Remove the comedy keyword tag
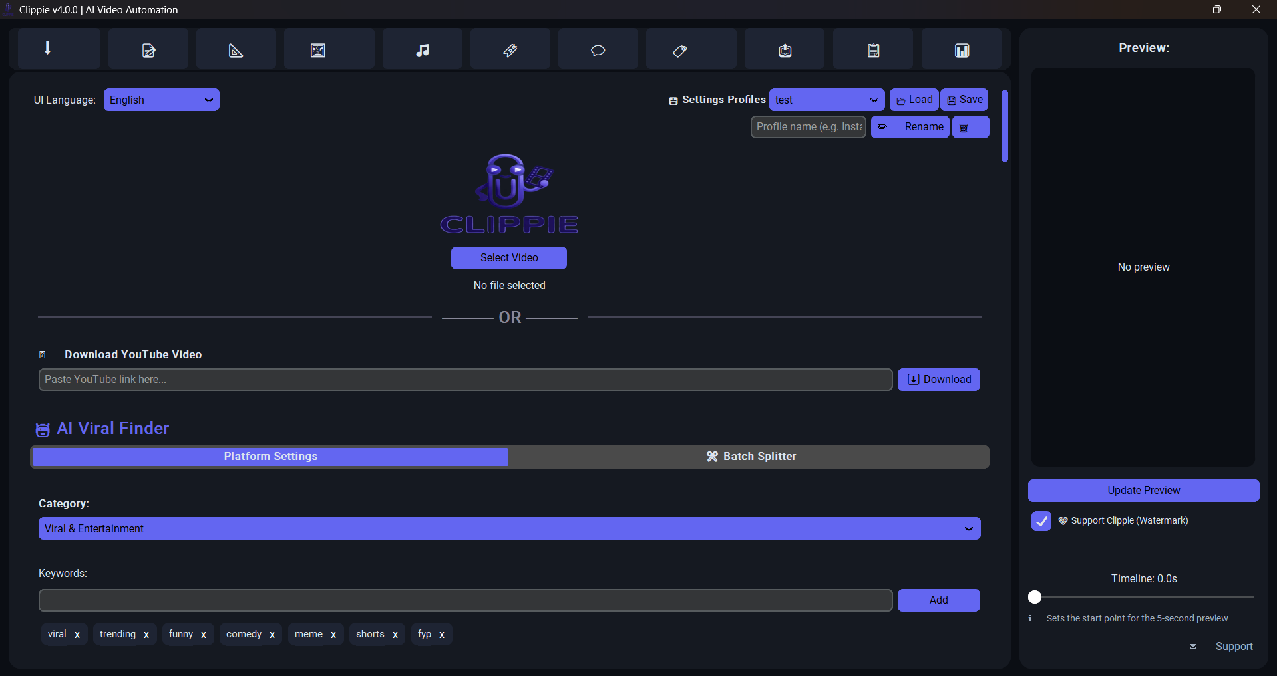The width and height of the screenshot is (1277, 676). 272,635
